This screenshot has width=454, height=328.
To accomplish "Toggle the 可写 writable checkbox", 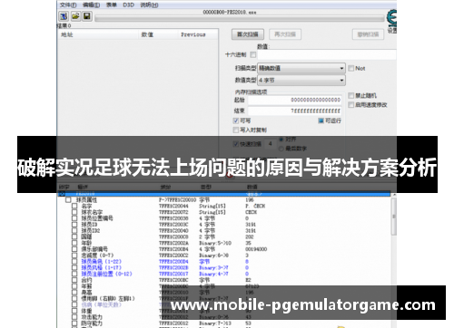I will click(x=236, y=121).
